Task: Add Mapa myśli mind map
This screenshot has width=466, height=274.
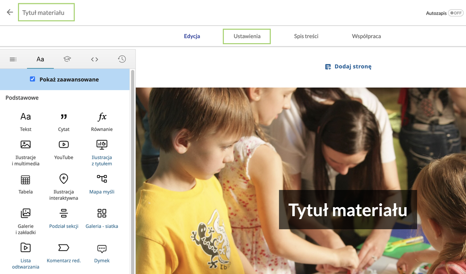Action: click(x=102, y=184)
